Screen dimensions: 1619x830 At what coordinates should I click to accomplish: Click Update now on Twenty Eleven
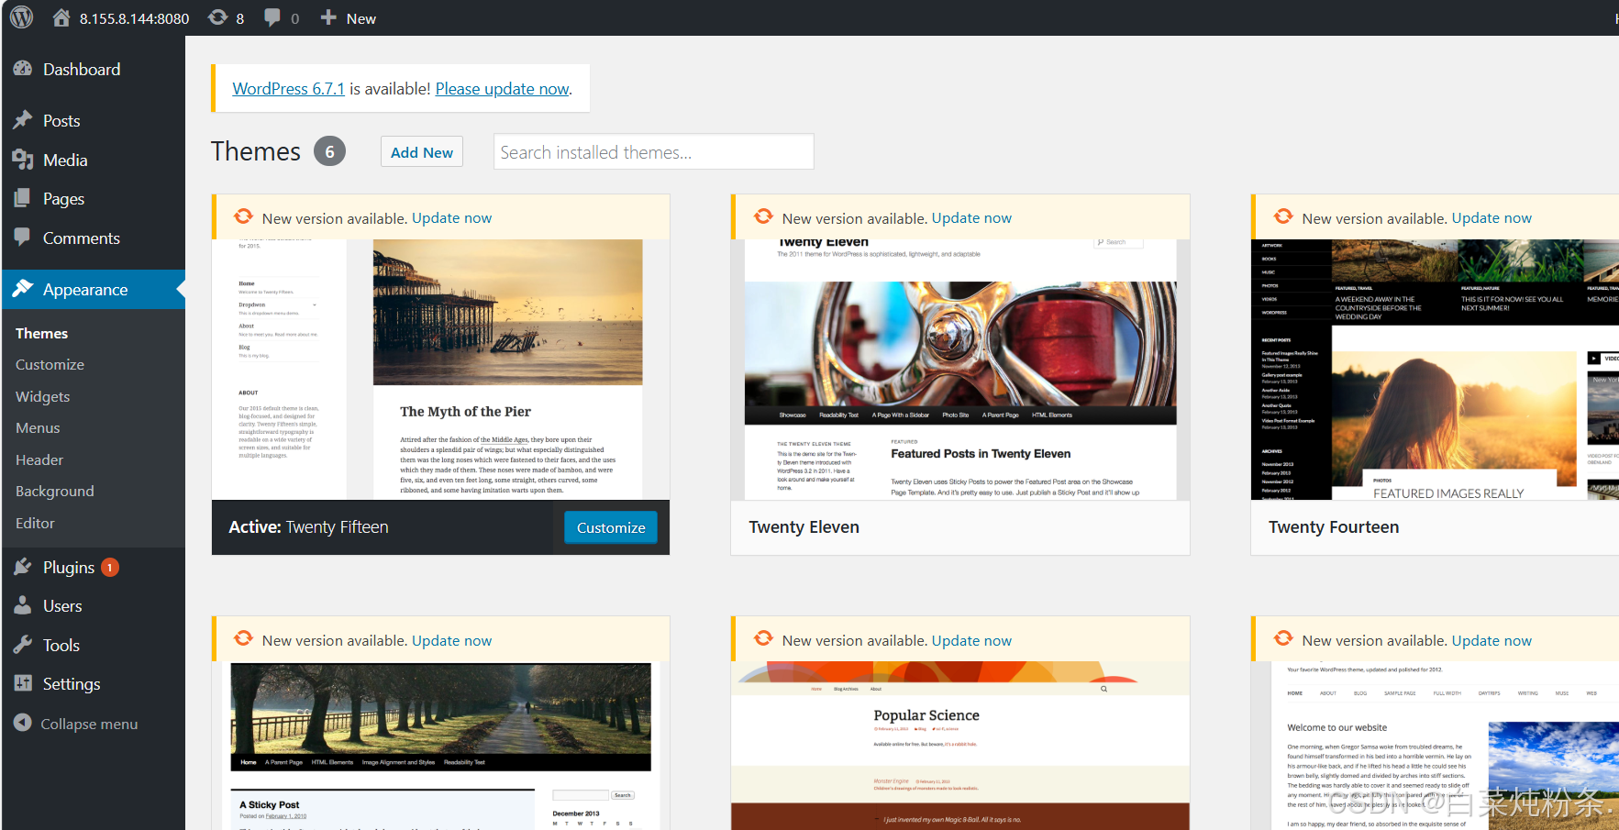click(971, 217)
